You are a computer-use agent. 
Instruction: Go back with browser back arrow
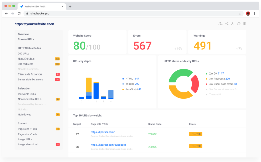click(x=6, y=14)
